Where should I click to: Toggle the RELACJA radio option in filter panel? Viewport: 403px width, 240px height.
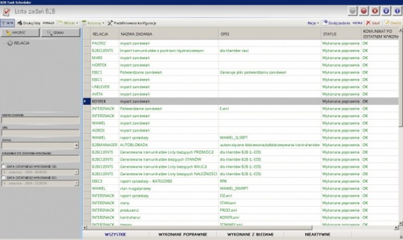10,43
